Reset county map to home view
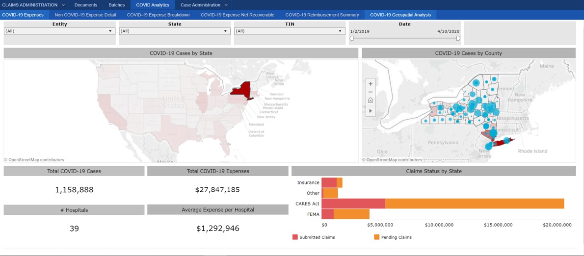Image resolution: width=584 pixels, height=256 pixels. pos(370,100)
